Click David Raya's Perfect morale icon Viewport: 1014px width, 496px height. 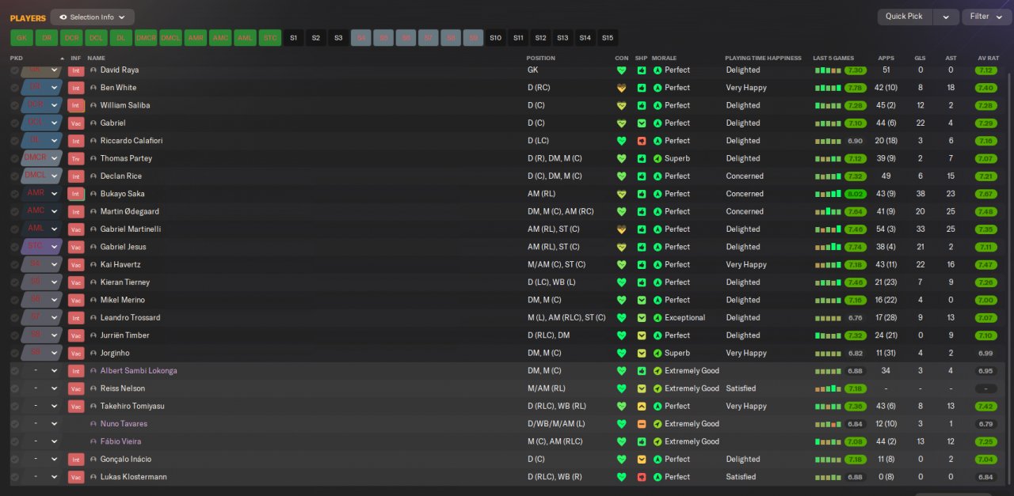tap(658, 70)
